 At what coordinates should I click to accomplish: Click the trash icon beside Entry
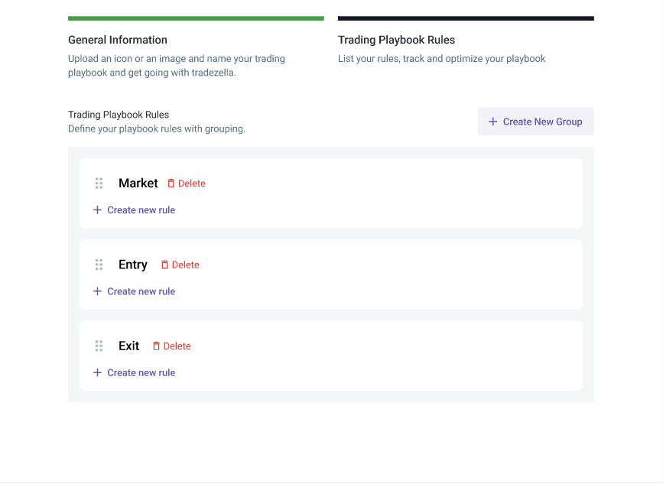coord(163,265)
